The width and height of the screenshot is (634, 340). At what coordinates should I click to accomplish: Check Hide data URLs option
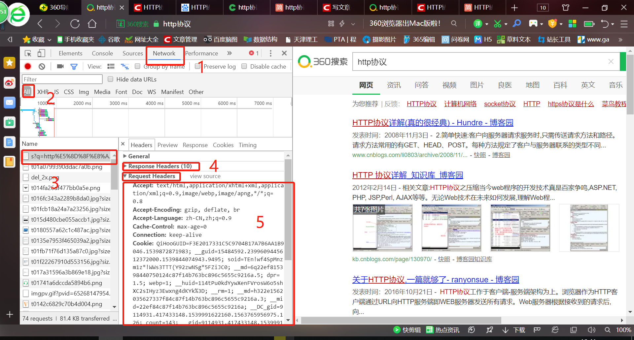pos(111,79)
